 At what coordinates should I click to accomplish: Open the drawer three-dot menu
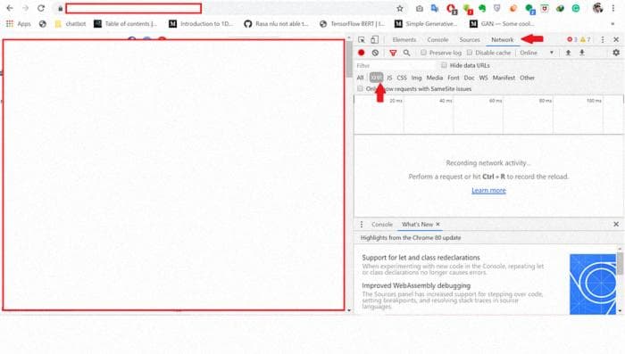pos(361,225)
